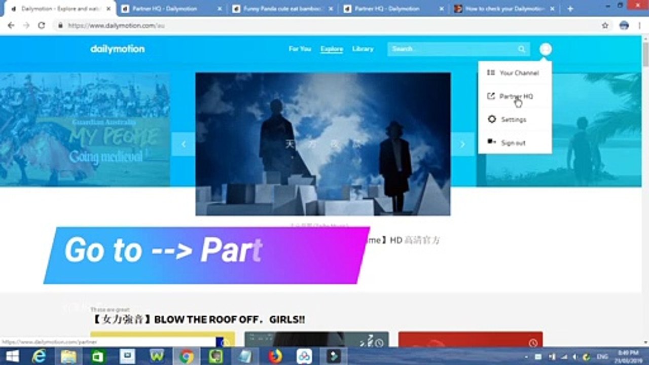Open the Library page
The image size is (649, 365).
(x=363, y=49)
